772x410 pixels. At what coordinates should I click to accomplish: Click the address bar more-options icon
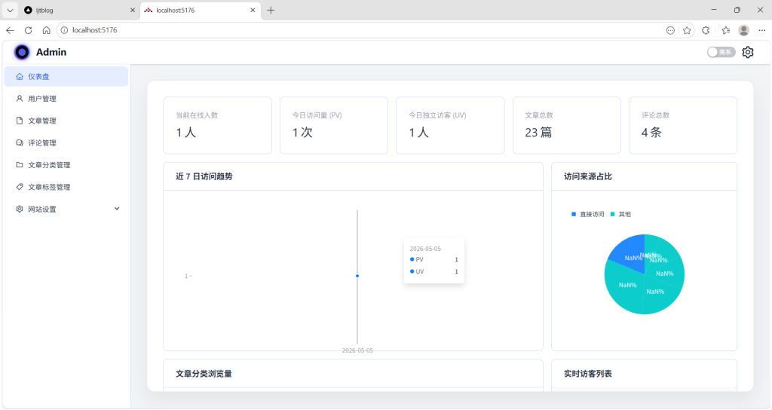670,30
